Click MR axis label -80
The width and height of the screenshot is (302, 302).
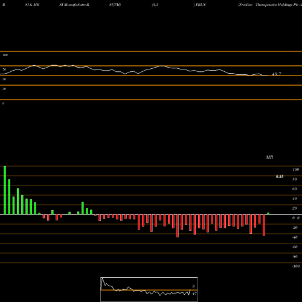[x=295, y=257]
